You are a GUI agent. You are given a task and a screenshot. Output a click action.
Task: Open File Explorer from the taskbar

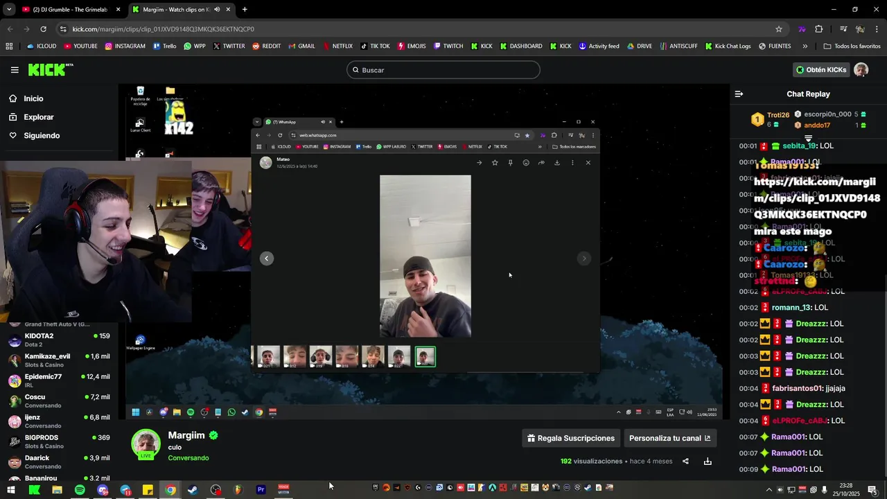57,490
